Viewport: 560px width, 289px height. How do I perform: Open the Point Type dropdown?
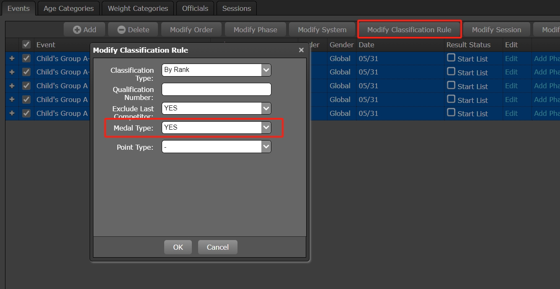pyautogui.click(x=216, y=147)
